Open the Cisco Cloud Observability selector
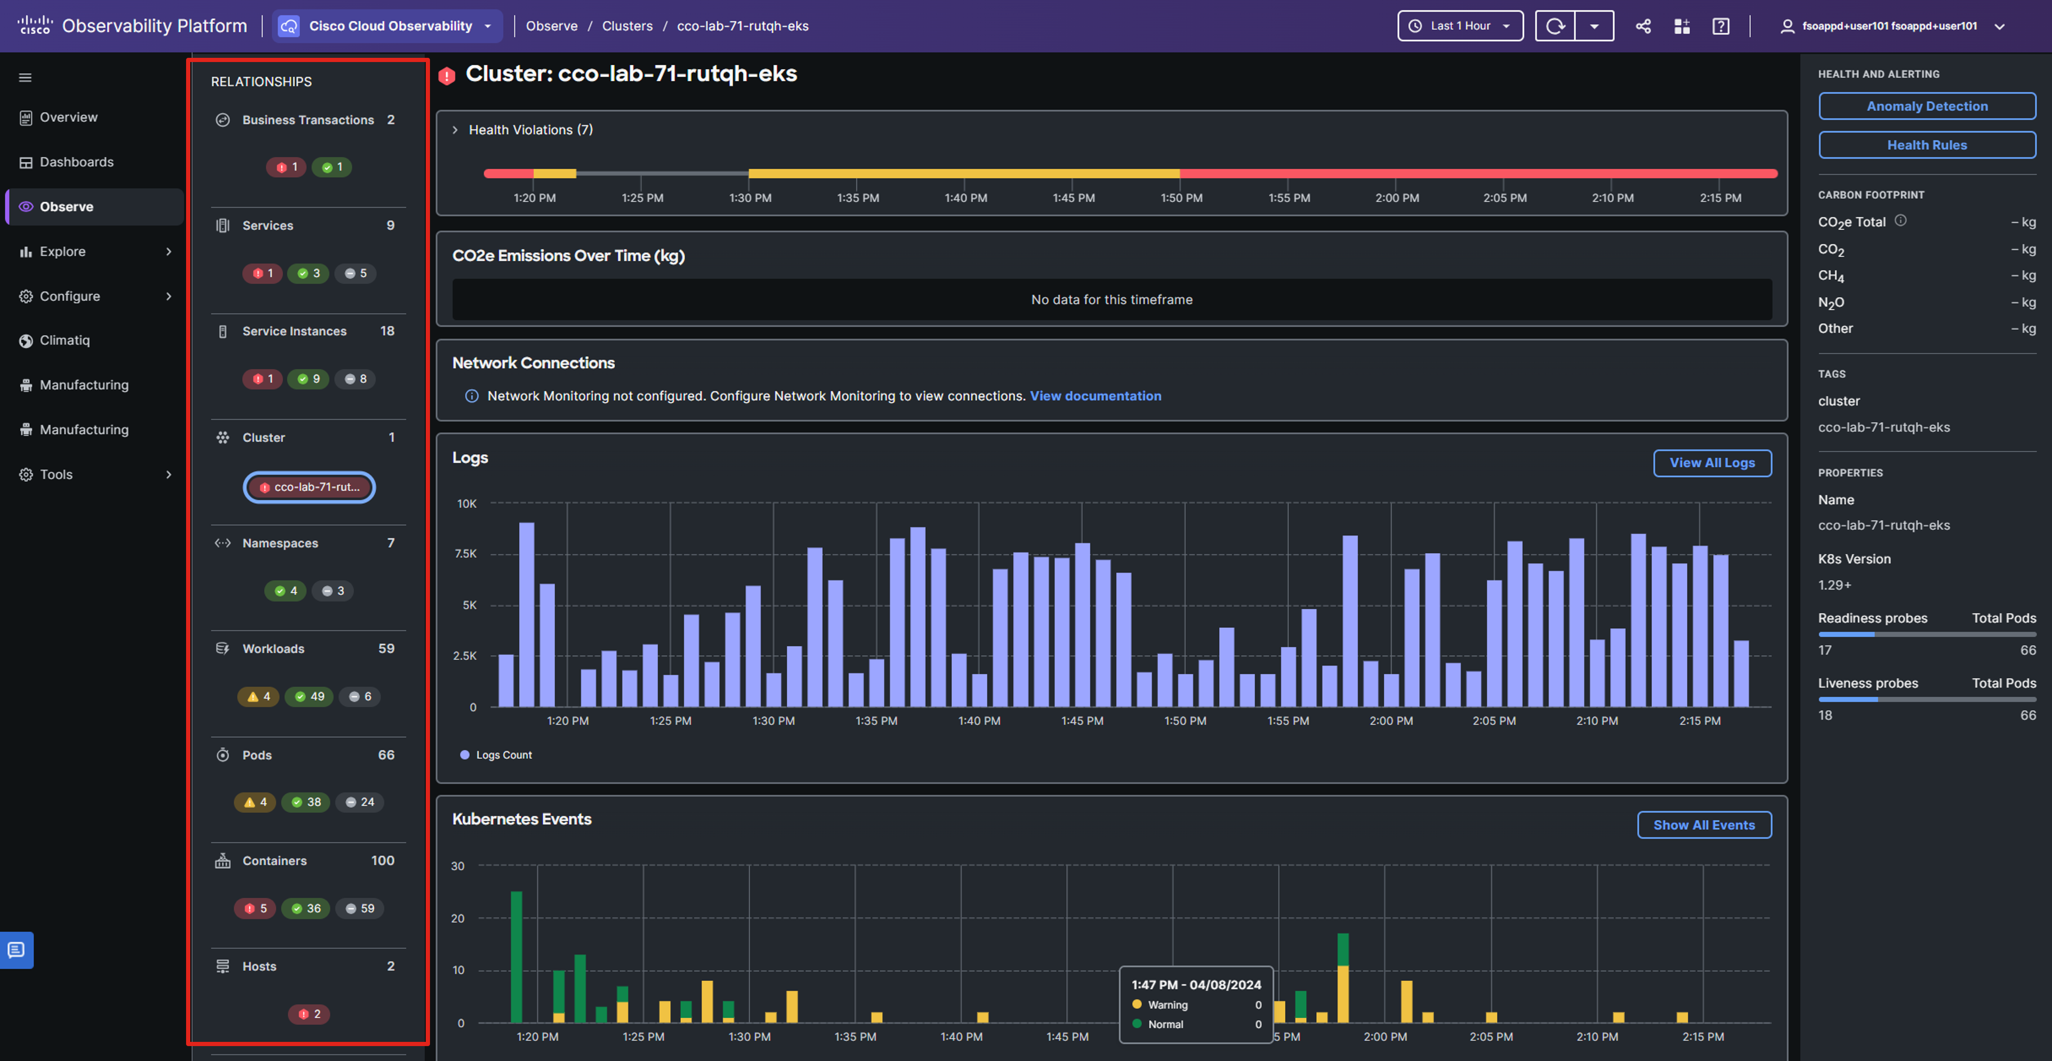 388,26
